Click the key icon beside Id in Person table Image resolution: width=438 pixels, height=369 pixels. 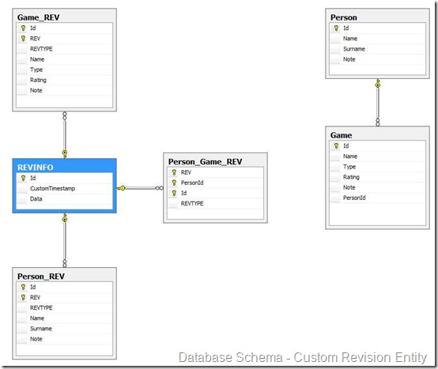(336, 28)
